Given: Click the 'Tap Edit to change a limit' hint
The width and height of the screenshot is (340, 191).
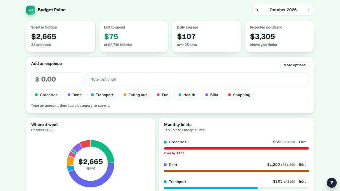Looking at the screenshot, I should pyautogui.click(x=184, y=130).
